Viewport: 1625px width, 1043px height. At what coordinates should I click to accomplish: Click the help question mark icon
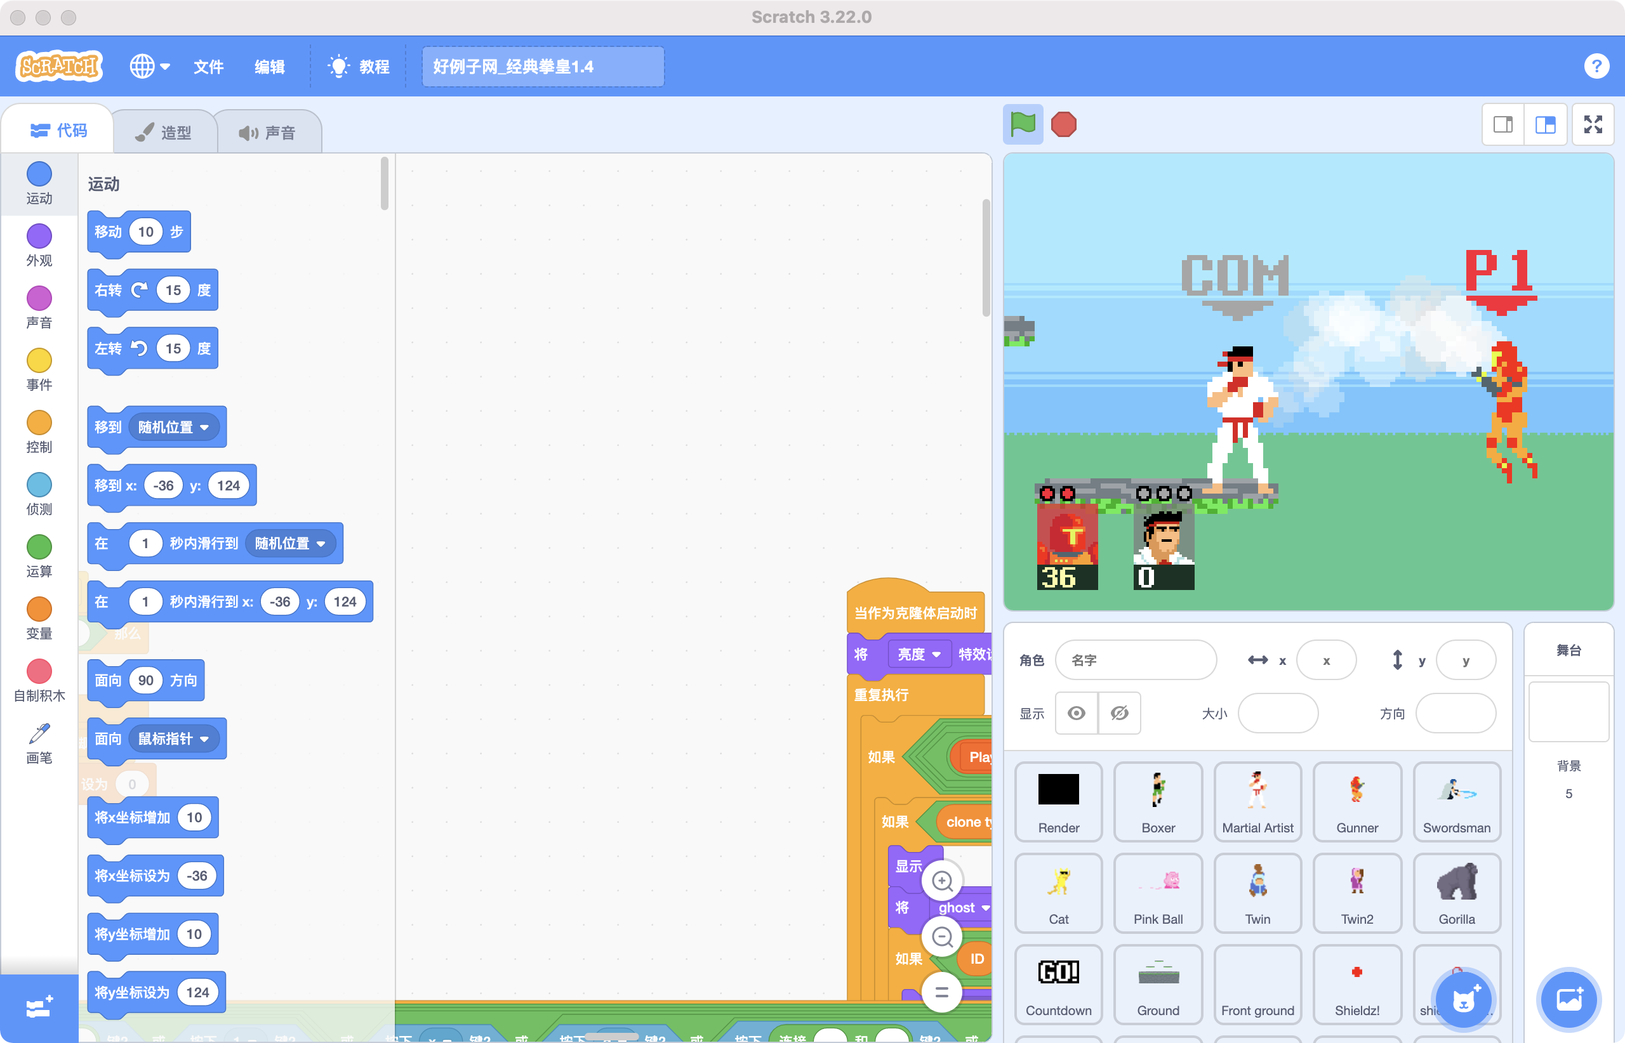(1596, 67)
